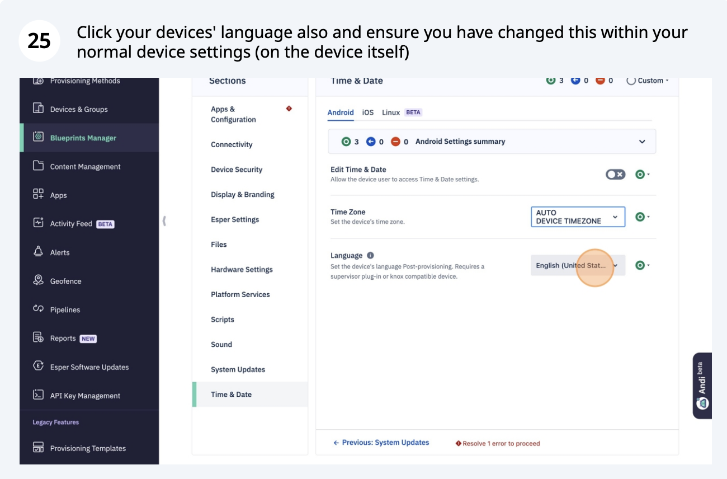The width and height of the screenshot is (727, 479).
Task: Click the Provisioning Templates icon
Action: coord(38,447)
